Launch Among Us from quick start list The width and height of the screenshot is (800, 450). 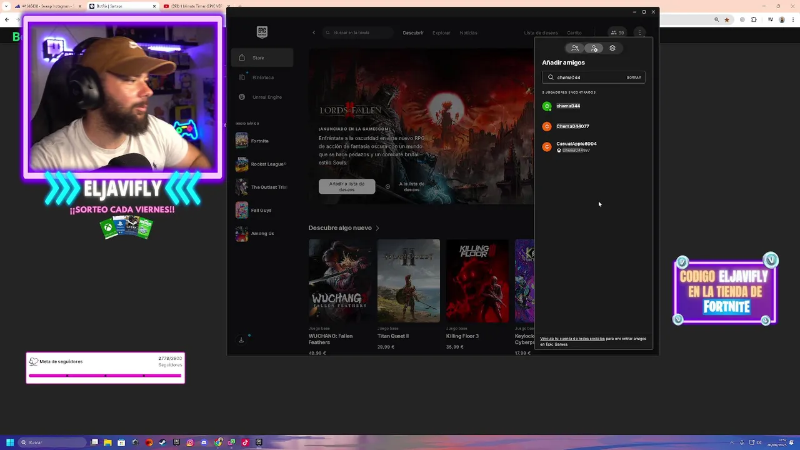(x=261, y=233)
